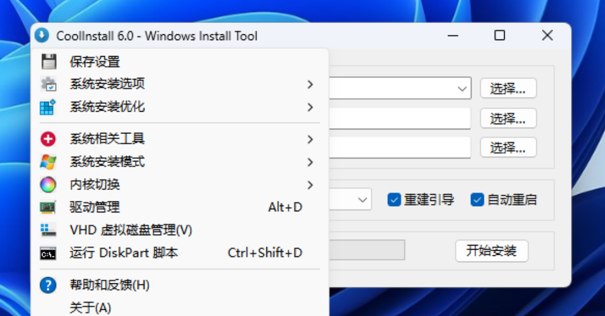Close the CoolInstall window

point(547,35)
